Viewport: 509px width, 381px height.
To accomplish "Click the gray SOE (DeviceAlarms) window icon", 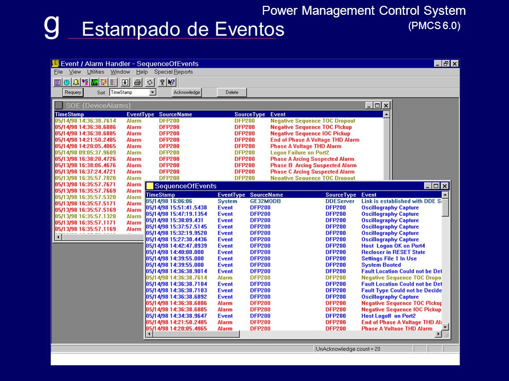I will tap(58, 105).
